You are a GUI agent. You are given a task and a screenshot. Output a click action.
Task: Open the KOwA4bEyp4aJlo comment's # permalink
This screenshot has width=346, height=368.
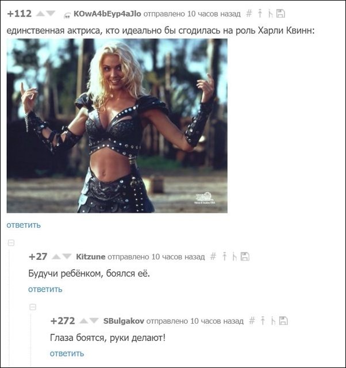[x=249, y=14]
